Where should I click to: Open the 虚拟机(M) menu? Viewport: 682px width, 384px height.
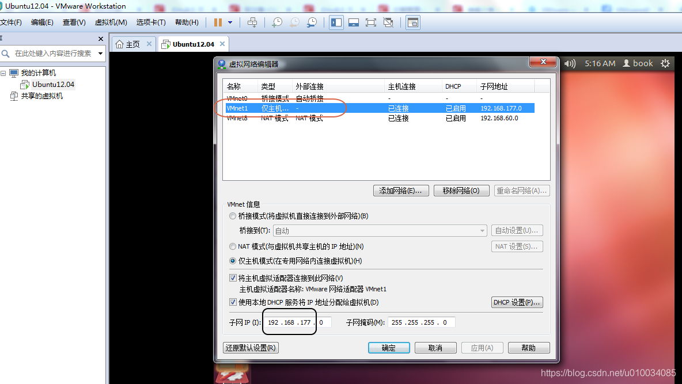111,22
